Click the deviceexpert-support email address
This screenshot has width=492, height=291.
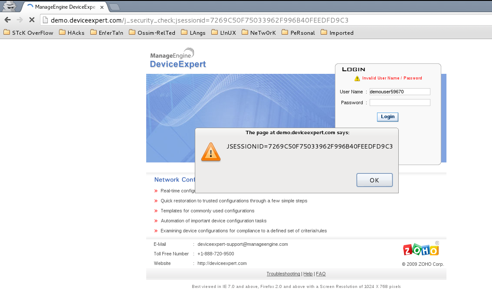[x=243, y=244]
